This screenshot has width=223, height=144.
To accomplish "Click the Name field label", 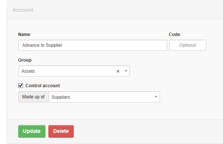I will tap(24, 35).
